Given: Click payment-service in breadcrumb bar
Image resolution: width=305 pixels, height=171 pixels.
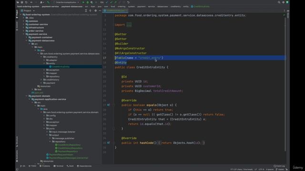Looking at the screenshot, I should tap(50, 7).
